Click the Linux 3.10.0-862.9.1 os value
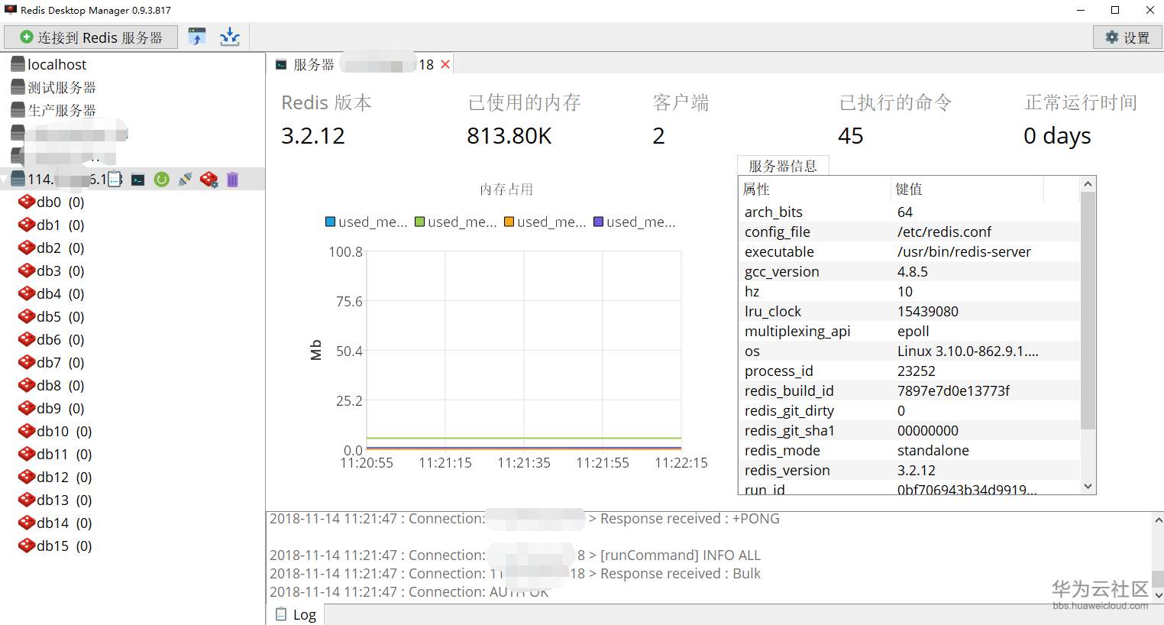The width and height of the screenshot is (1164, 625). point(968,351)
